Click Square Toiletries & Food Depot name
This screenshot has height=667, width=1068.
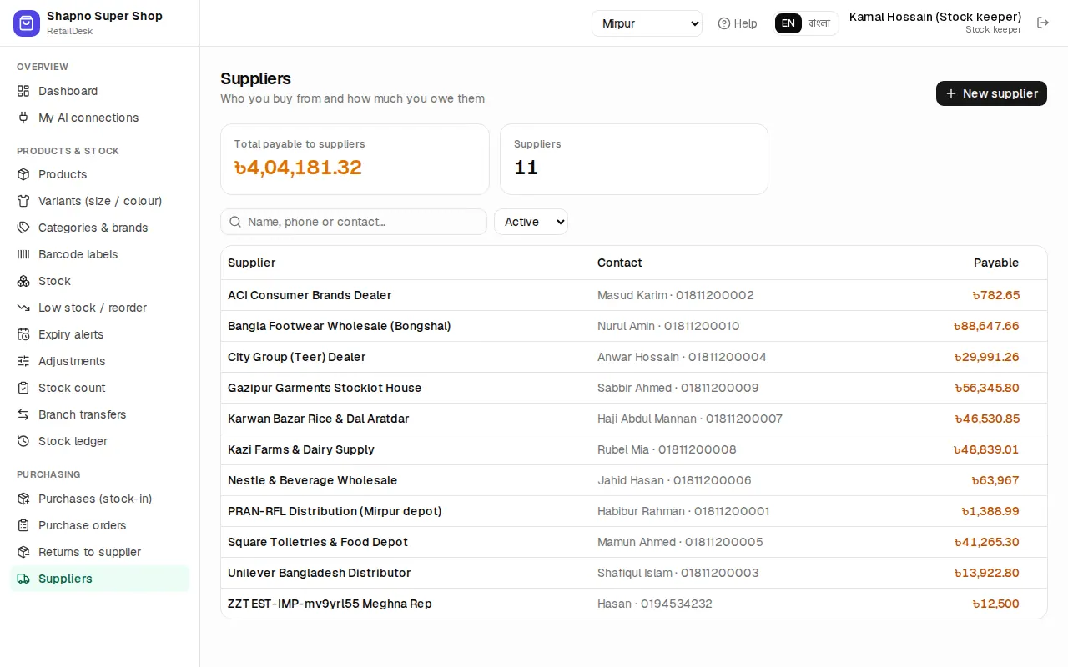click(318, 542)
